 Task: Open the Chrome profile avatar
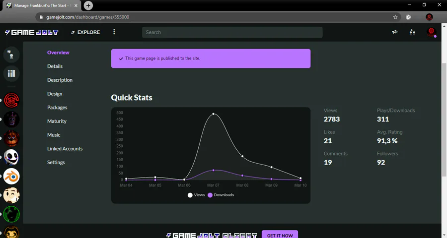(x=429, y=17)
